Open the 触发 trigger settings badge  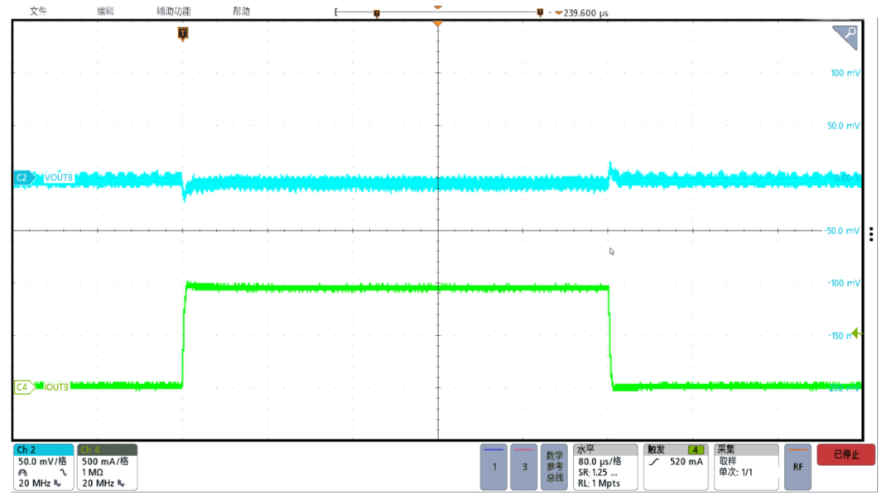(676, 467)
